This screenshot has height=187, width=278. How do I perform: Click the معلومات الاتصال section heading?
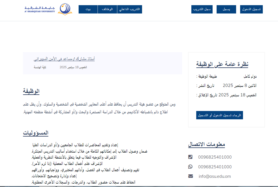point(206,144)
